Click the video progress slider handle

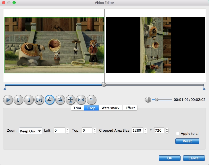pyautogui.click(x=104, y=84)
